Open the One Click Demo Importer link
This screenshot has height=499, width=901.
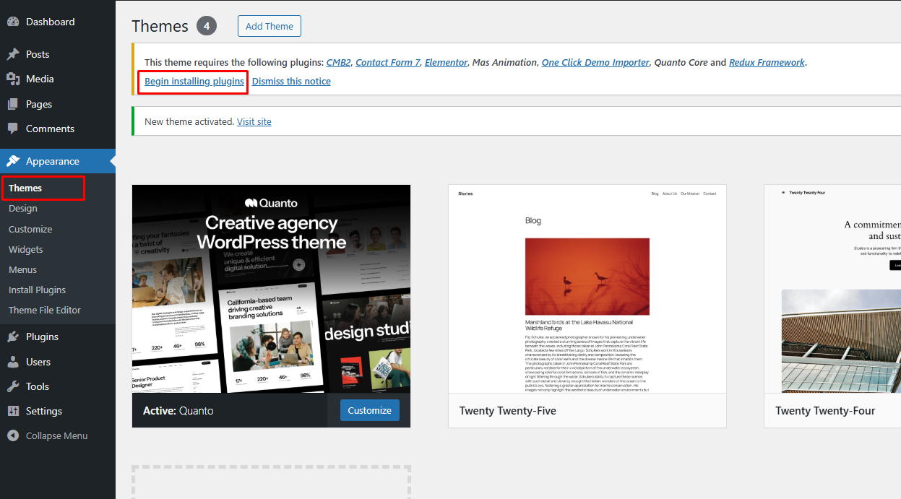click(x=595, y=62)
